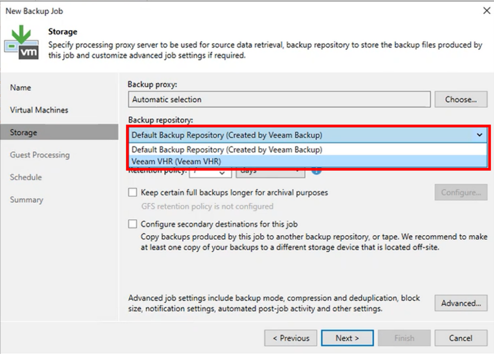Click the blue retention policy info icon

coord(316,172)
